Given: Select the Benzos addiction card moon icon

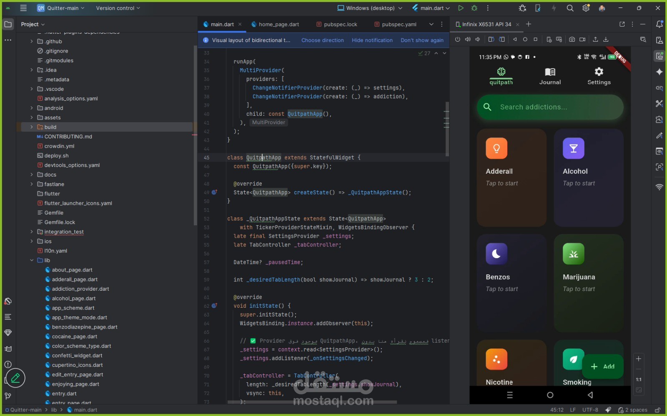Looking at the screenshot, I should point(496,254).
